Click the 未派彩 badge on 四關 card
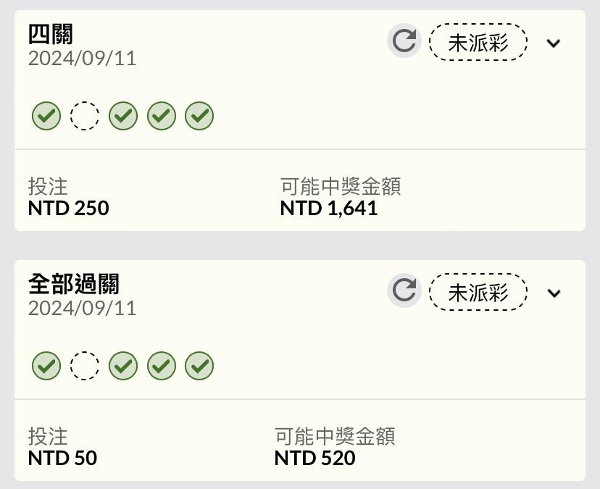This screenshot has height=489, width=600. [x=478, y=42]
